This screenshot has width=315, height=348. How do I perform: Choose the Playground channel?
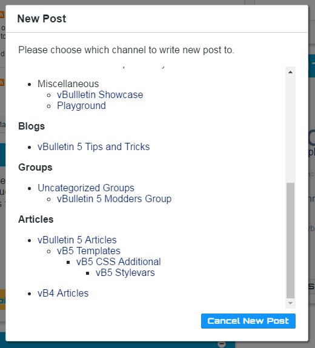click(81, 106)
